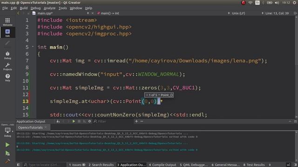Screen dimensions: 298x167
Task: Click the 19:12 clock
Action: [286, 3]
